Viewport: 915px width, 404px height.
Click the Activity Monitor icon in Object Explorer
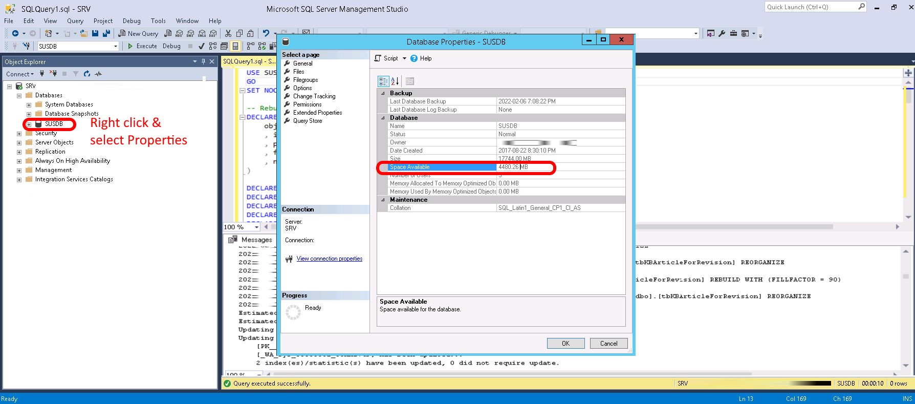(98, 74)
